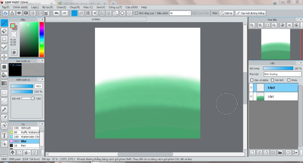Viewport: 303px width, 163px height.
Task: Open the Xem(V) menu
Action: coord(101,7)
